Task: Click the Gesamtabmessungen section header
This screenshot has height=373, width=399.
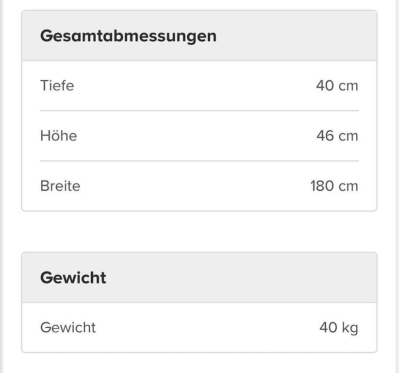Action: tap(128, 36)
